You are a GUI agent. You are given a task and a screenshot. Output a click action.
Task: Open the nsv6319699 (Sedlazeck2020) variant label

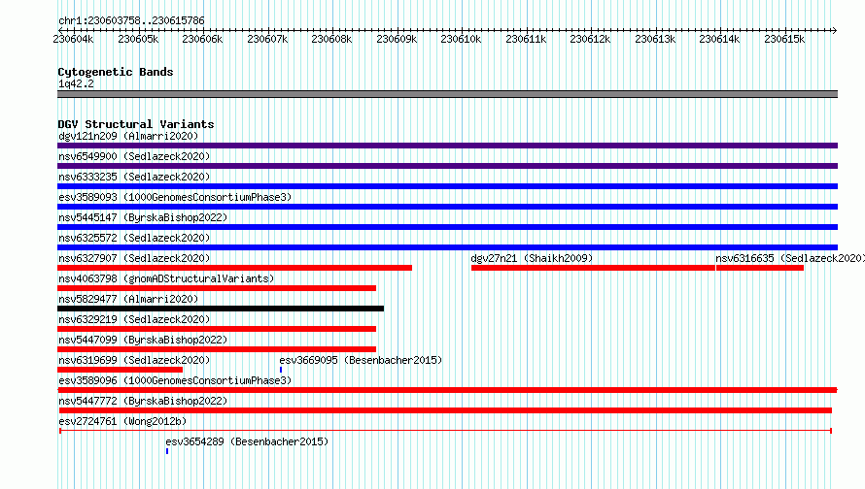coord(134,360)
